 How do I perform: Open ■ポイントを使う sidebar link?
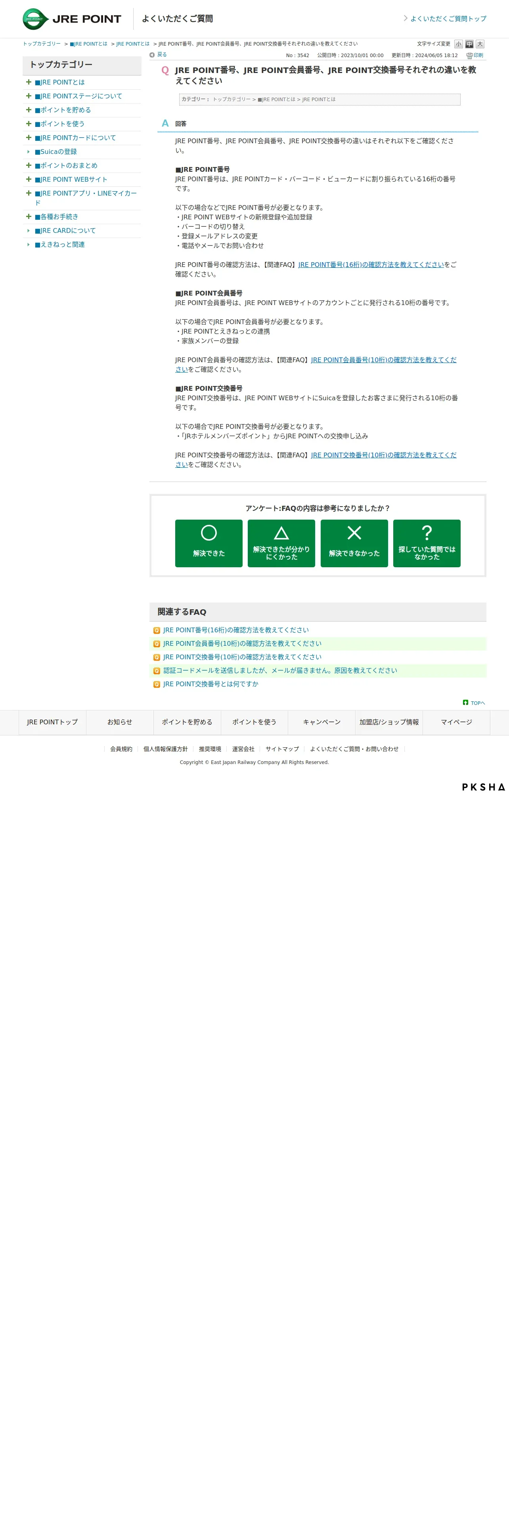60,124
